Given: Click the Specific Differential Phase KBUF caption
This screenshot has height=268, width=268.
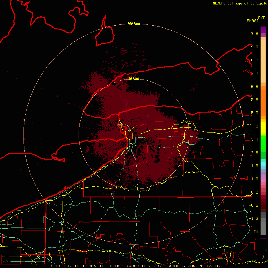Looking at the screenshot, I should (135, 266).
